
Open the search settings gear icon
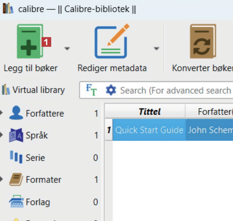point(111,90)
